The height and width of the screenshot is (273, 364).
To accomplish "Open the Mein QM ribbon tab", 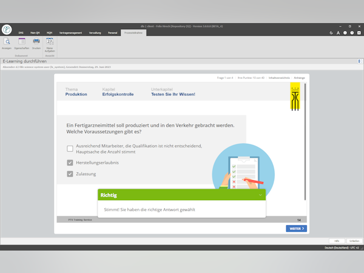I will pyautogui.click(x=35, y=33).
